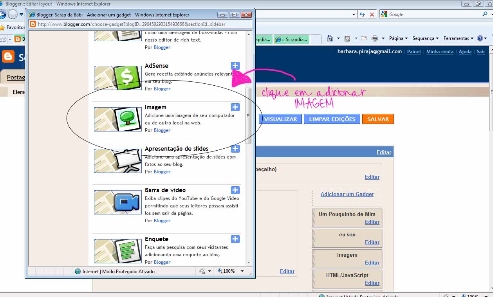Switch to the ':: Scrapdia...' browser tab
The width and height of the screenshot is (493, 297).
click(x=291, y=40)
